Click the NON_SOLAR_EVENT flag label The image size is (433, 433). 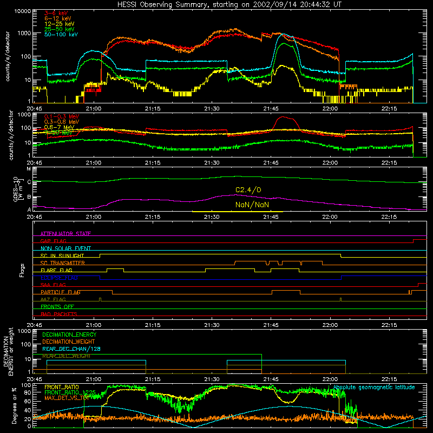point(65,248)
